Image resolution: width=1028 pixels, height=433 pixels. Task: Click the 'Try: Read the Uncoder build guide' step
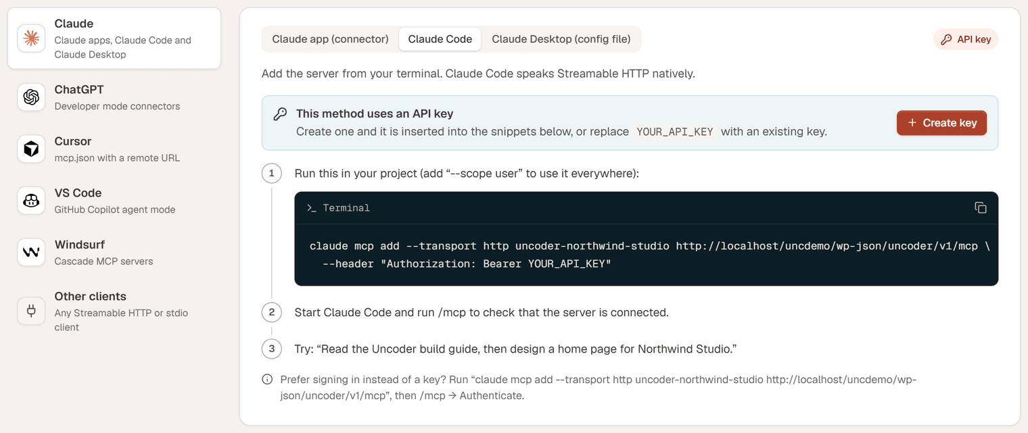tap(515, 349)
